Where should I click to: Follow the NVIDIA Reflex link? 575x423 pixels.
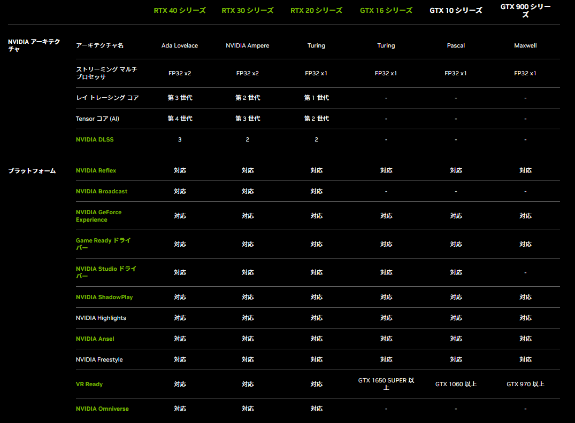96,171
